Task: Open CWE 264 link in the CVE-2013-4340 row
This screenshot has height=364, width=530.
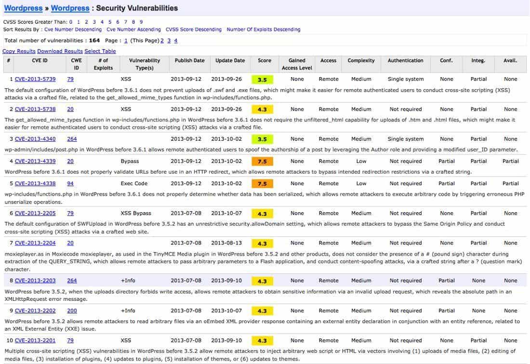Action: tap(72, 139)
